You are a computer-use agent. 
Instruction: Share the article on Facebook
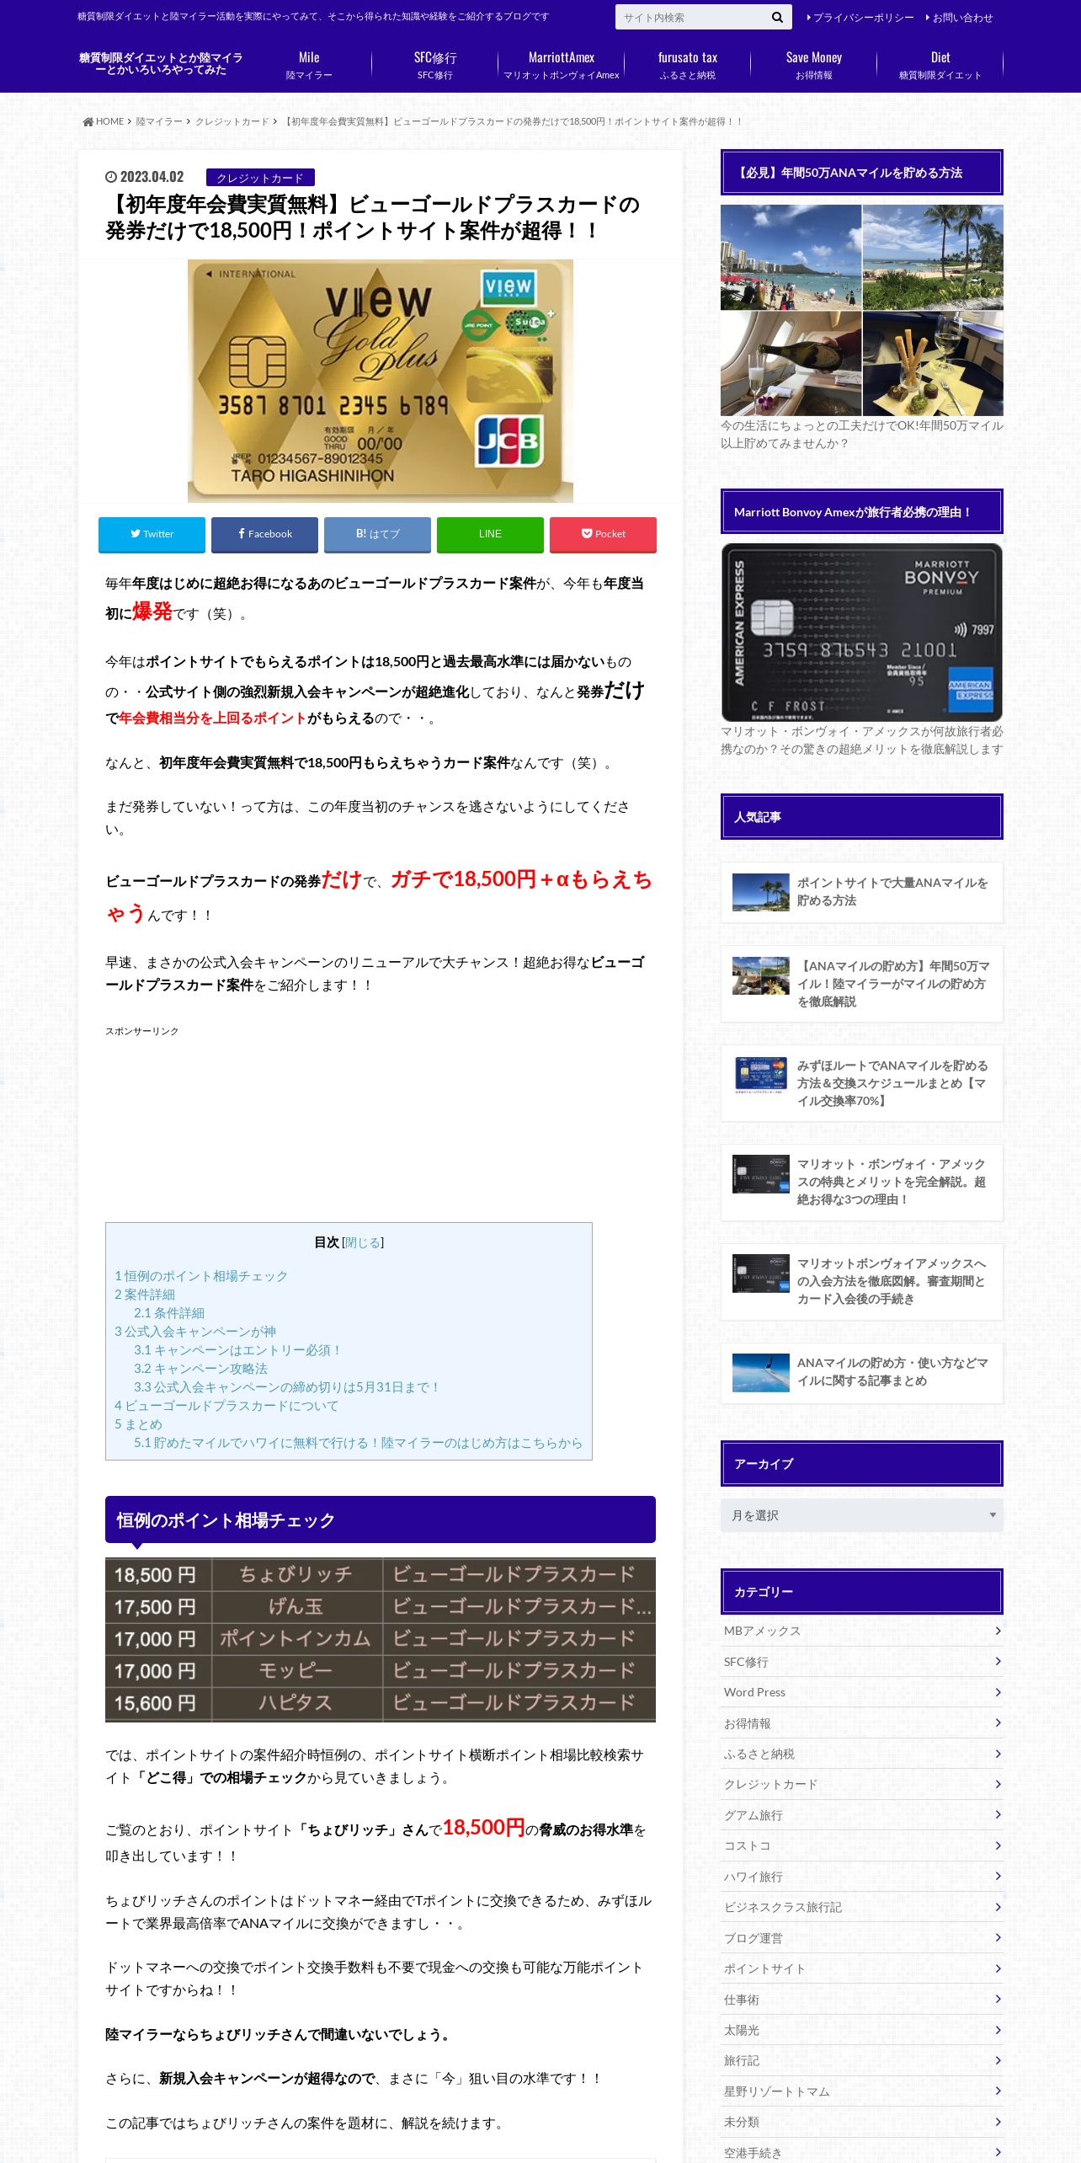[264, 534]
